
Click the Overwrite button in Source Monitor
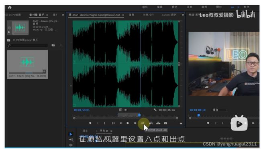point(158,123)
